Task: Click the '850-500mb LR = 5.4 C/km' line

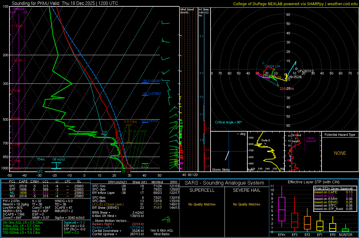Action: coord(21,229)
